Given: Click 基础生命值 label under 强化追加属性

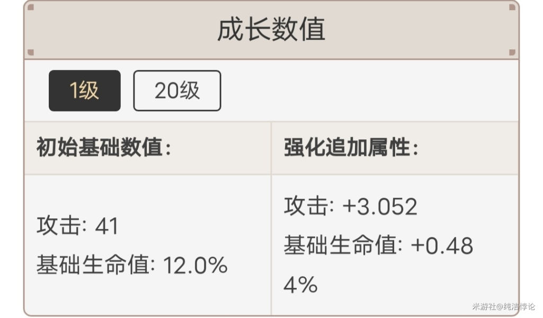Looking at the screenshot, I should click(342, 245).
